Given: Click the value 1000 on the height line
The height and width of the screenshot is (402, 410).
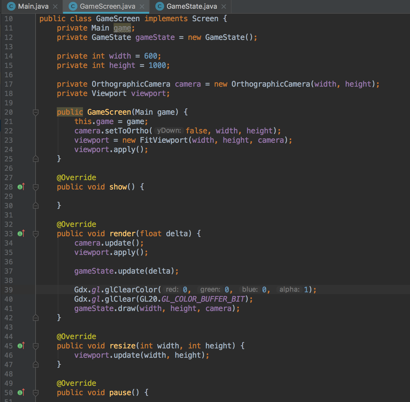Looking at the screenshot, I should coord(157,65).
